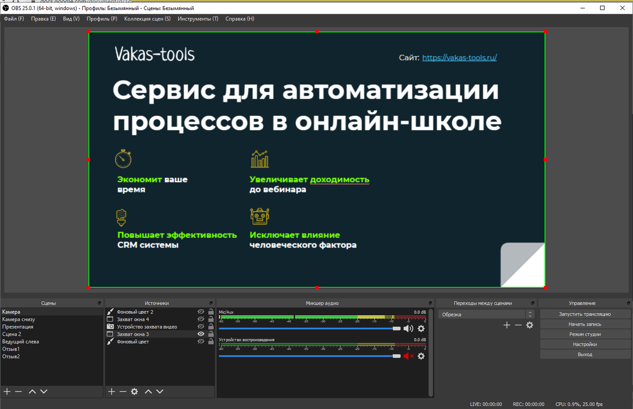Select the Презентация scene
The image size is (633, 409).
coord(52,327)
